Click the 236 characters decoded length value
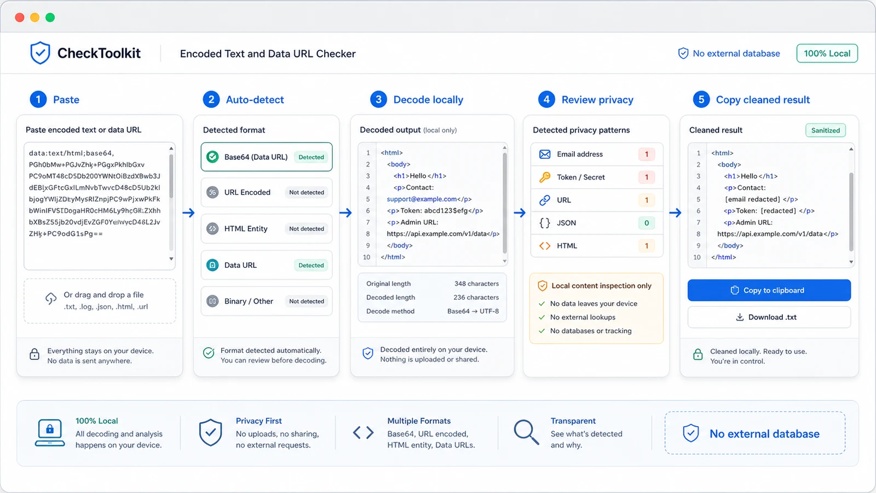Screen dimensions: 876x493 [x=476, y=297]
